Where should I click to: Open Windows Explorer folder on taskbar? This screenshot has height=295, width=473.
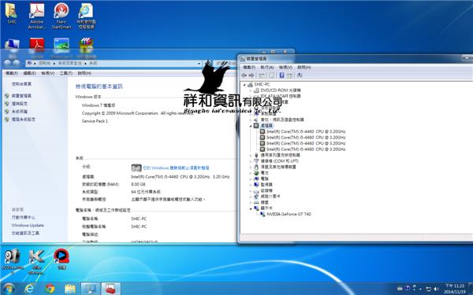(x=70, y=289)
